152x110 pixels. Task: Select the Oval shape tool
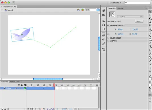coord(150,40)
